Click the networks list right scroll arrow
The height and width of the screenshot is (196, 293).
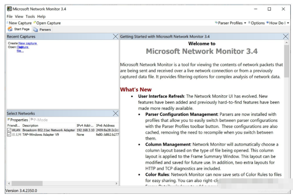[116, 183]
